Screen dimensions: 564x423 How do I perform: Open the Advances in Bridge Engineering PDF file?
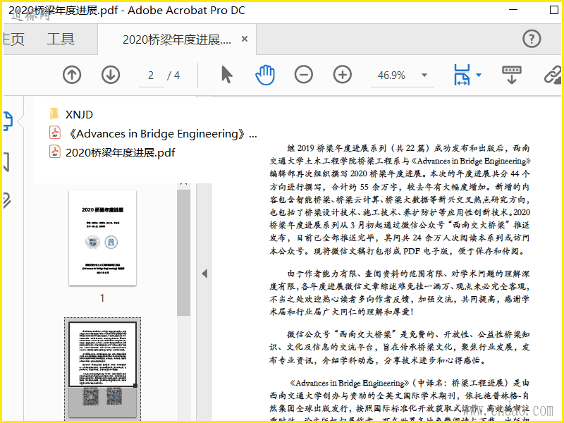tap(162, 133)
